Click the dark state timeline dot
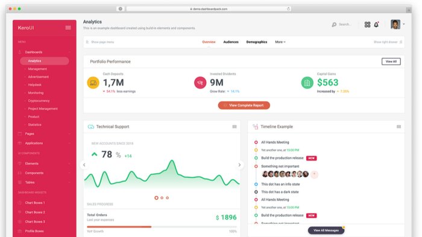Screen dimensions: 422x237 (x=256, y=192)
